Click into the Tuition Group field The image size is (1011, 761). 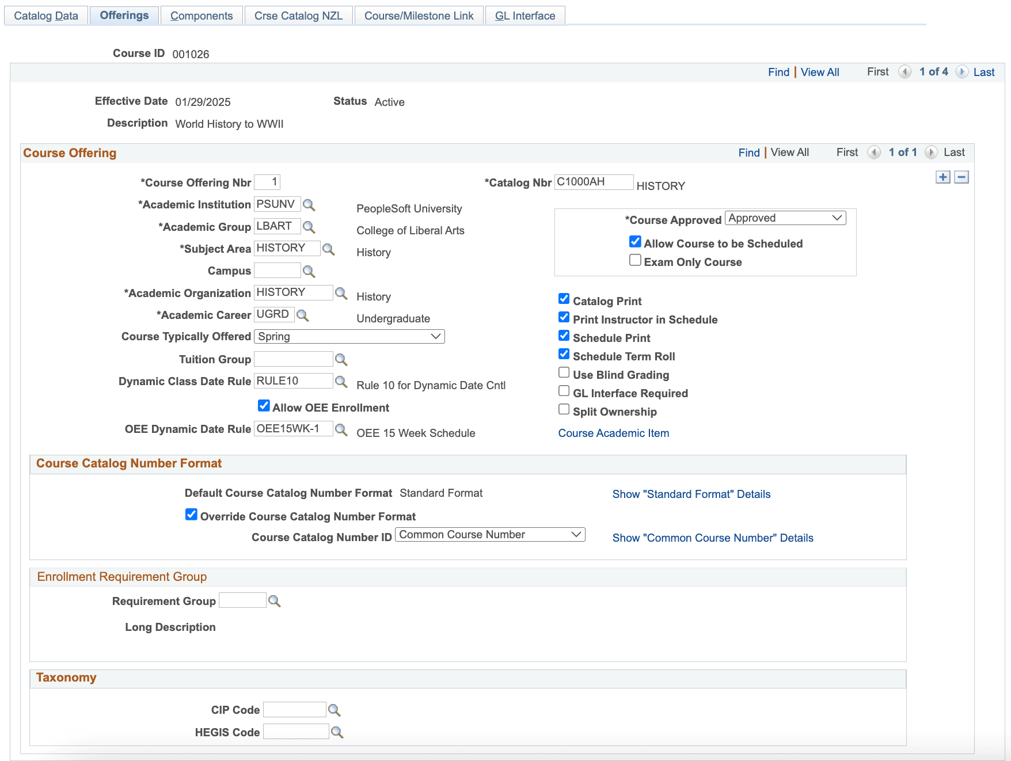[x=294, y=359]
